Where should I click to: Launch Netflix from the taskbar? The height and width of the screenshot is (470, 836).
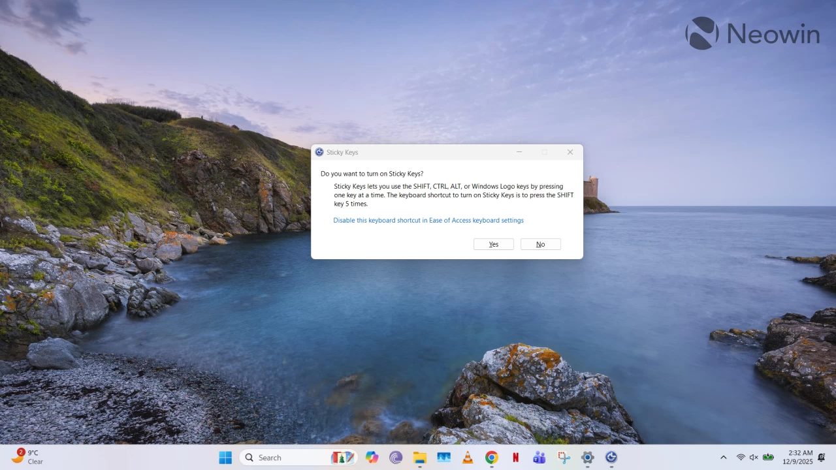tap(515, 458)
